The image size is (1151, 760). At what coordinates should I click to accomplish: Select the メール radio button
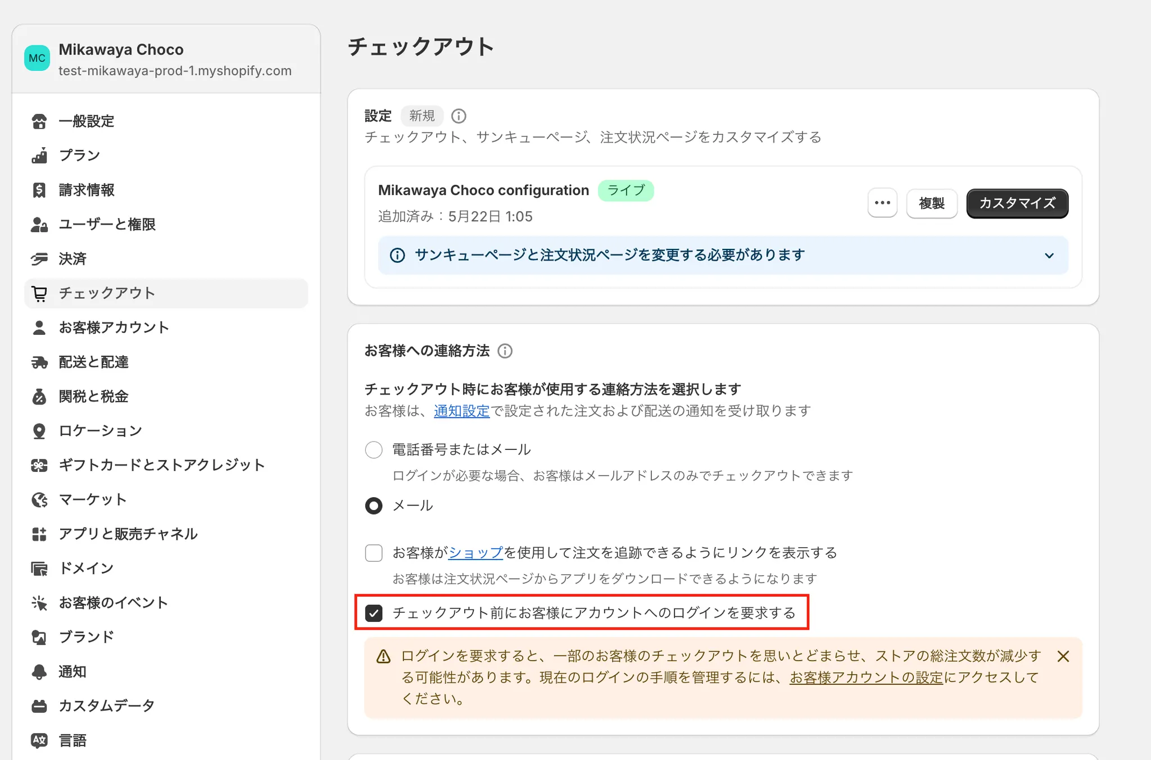tap(374, 506)
